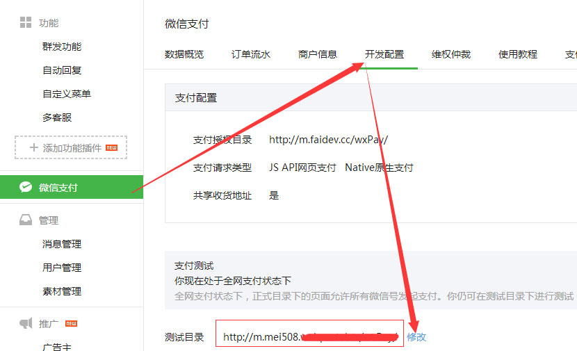Image resolution: width=577 pixels, height=351 pixels.
Task: Click the 你现在处于全网支付状态下 text
Action: (x=233, y=281)
